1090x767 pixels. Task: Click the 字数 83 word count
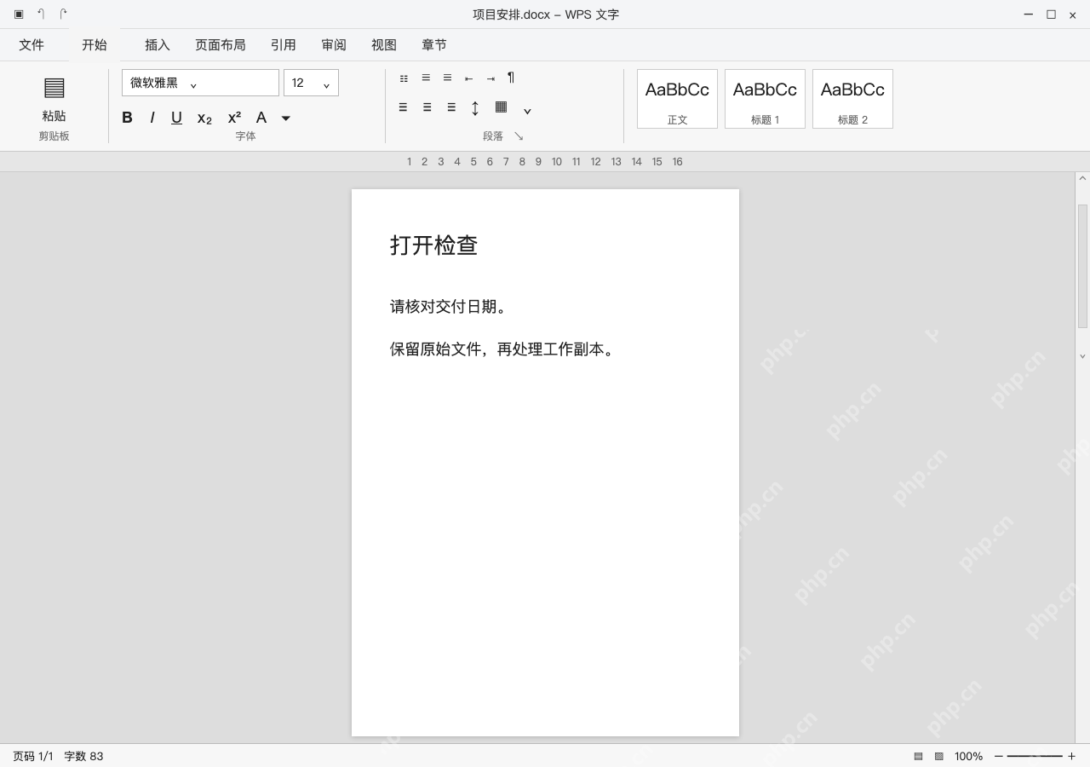pos(83,756)
